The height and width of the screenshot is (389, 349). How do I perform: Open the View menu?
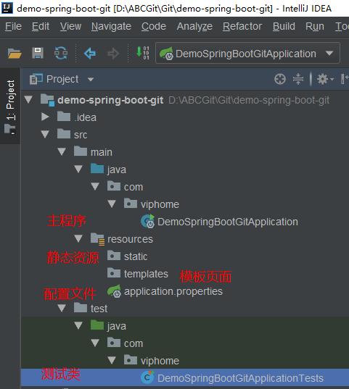(x=70, y=26)
